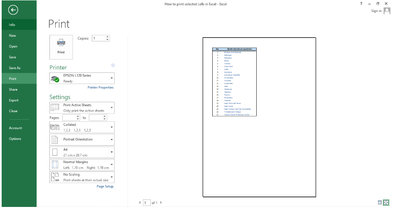Select New in the sidebar
The height and width of the screenshot is (209, 395).
click(19, 35)
